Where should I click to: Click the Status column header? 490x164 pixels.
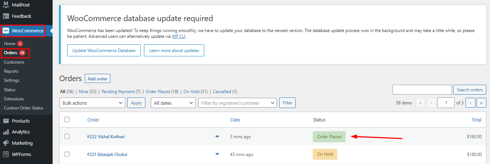pyautogui.click(x=319, y=120)
